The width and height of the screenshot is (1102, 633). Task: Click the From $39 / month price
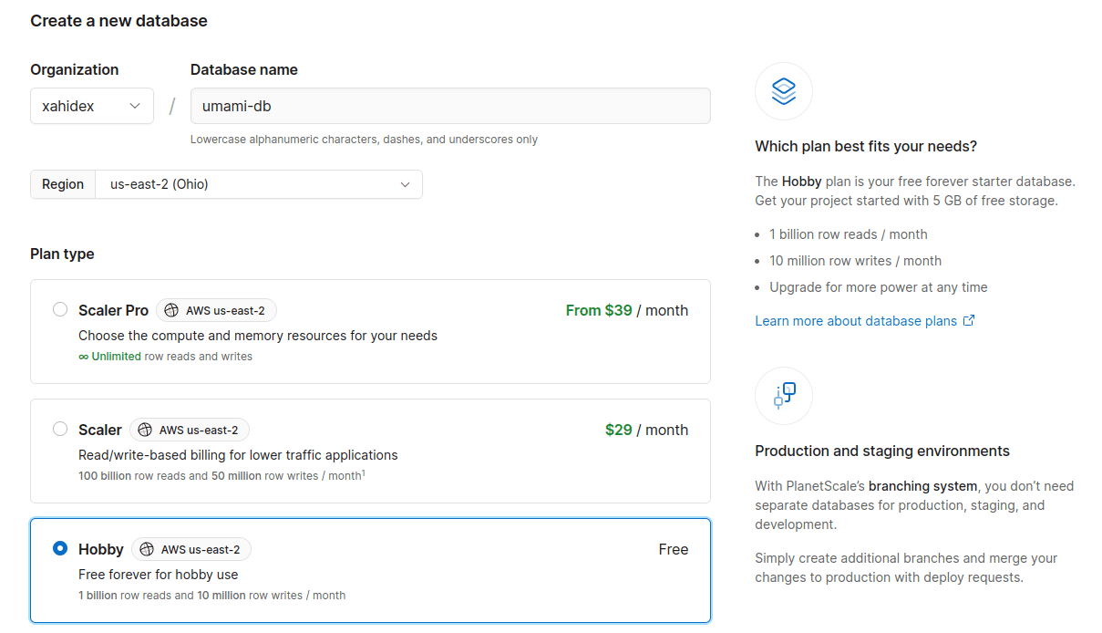pyautogui.click(x=626, y=310)
